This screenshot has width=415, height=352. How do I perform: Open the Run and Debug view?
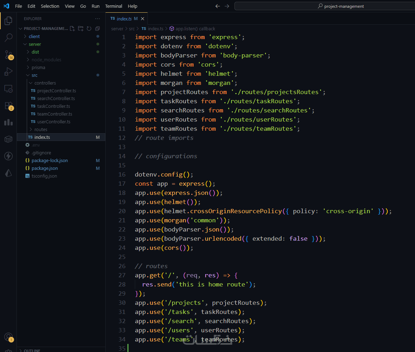point(8,72)
